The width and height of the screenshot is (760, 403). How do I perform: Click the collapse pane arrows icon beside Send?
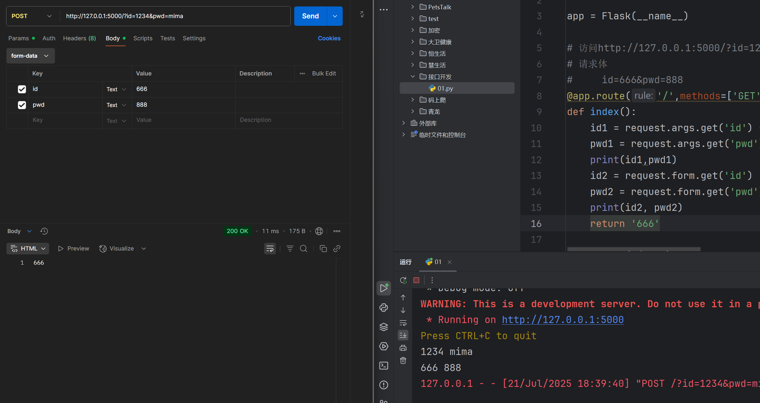362,14
